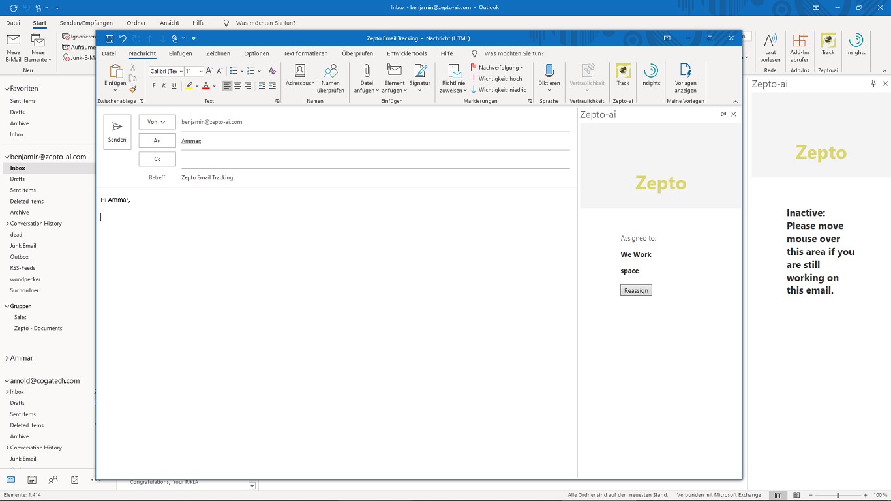Start Diktieren voice input
Image resolution: width=891 pixels, height=501 pixels.
[549, 79]
